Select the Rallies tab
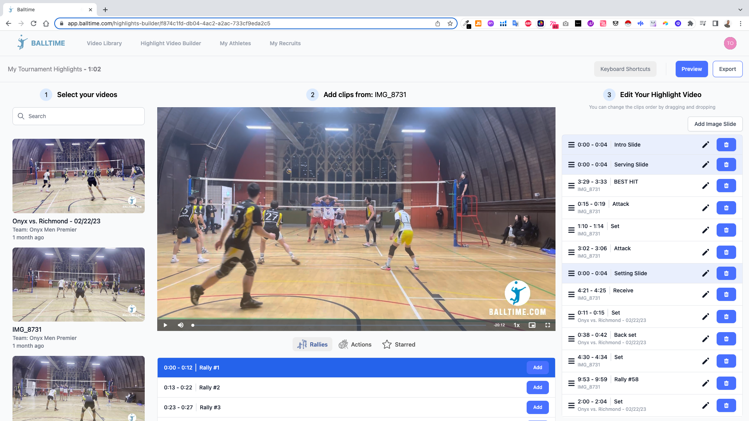This screenshot has height=421, width=749. pos(312,345)
